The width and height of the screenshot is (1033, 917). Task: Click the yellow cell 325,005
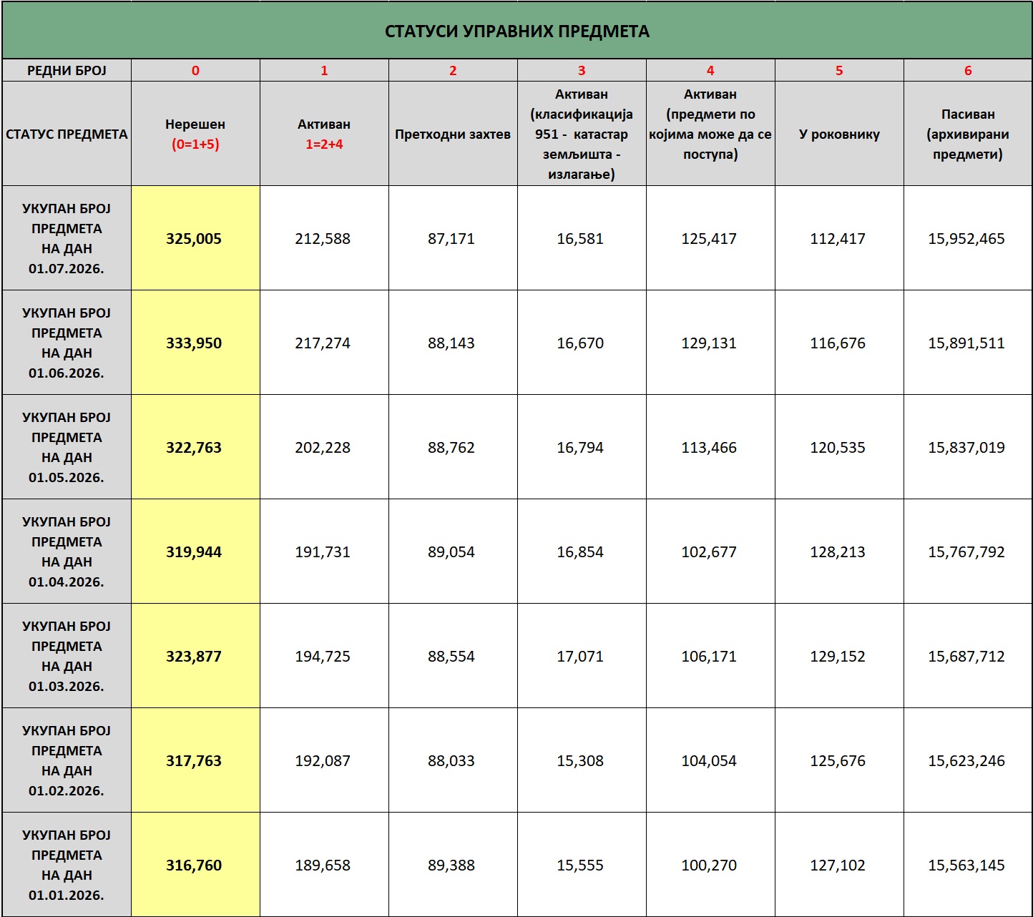click(195, 238)
